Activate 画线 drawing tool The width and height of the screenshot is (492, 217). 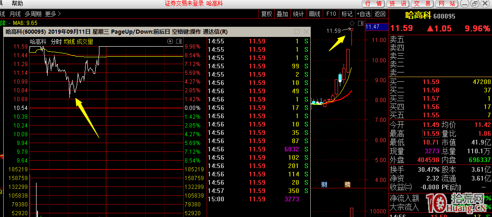pos(315,14)
